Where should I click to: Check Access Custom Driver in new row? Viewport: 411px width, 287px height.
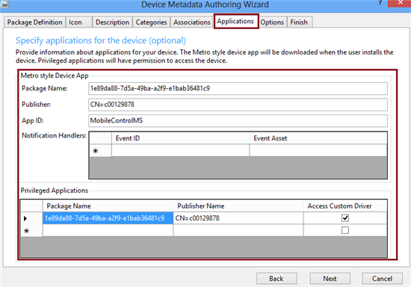345,230
